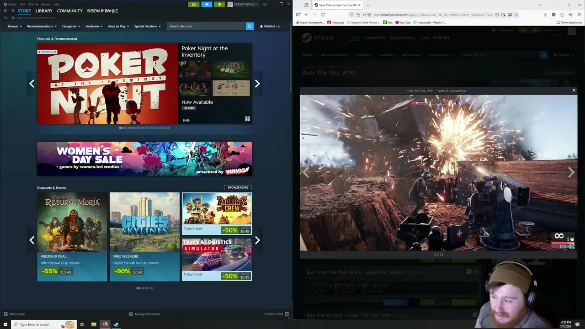This screenshot has height=329, width=585.
Task: Open Badlands Crew today's deal
Action: (x=217, y=213)
